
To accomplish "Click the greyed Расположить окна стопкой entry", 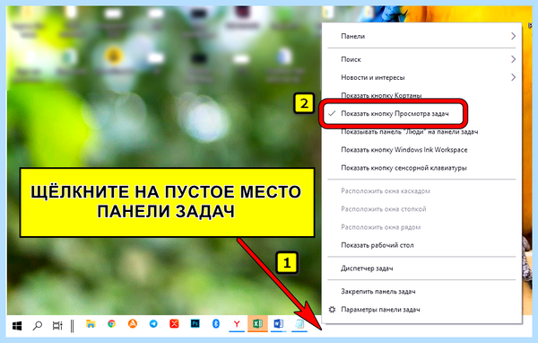I will pyautogui.click(x=421, y=209).
